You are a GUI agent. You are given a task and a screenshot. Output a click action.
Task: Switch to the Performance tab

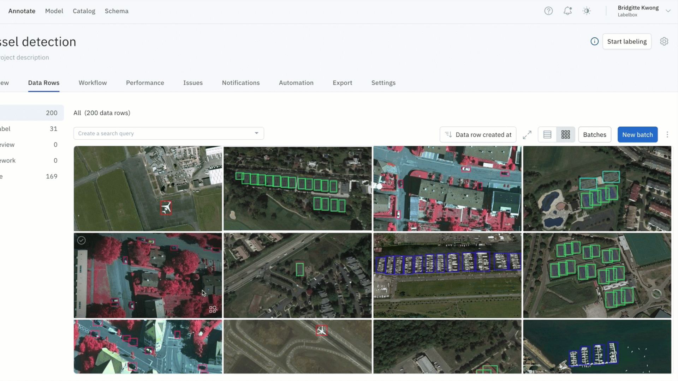tap(145, 83)
